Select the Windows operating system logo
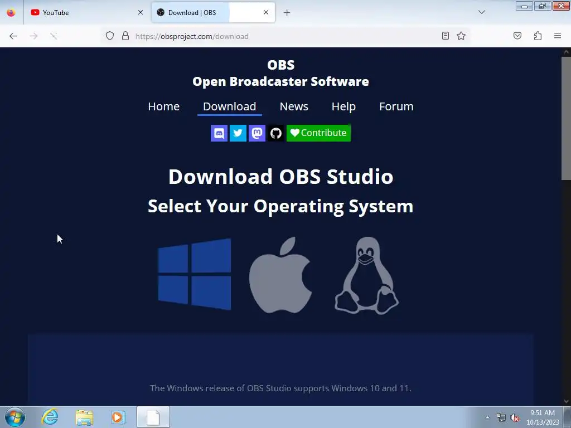571x428 pixels. [195, 274]
